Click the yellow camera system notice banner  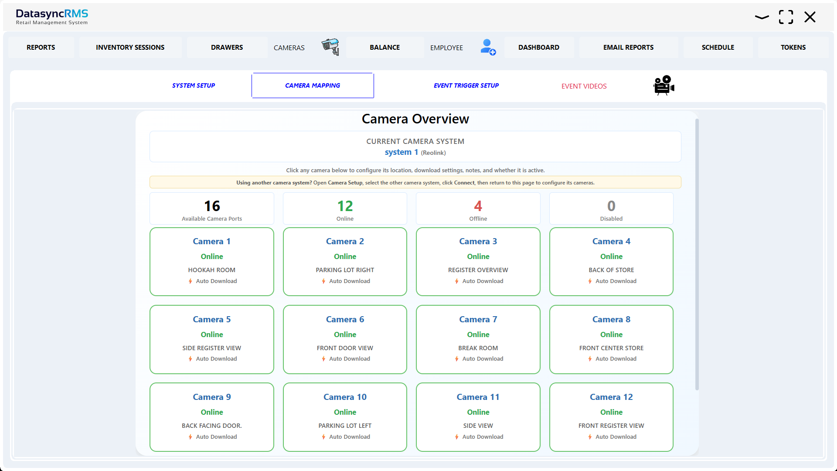[415, 182]
